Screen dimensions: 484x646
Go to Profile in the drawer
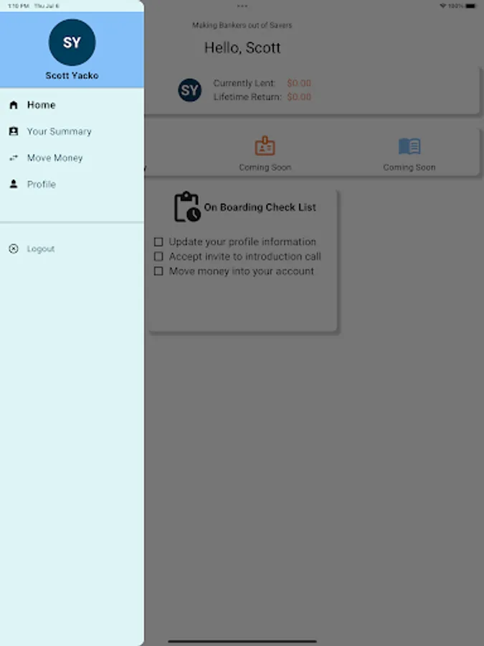[72, 184]
